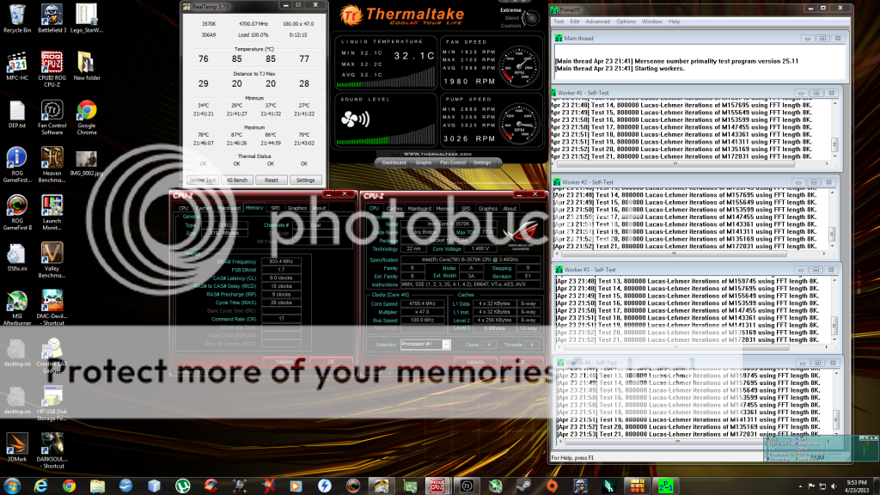Screen dimensions: 880x495
Task: Open the Fan Control Software desktop icon
Action: tap(52, 117)
